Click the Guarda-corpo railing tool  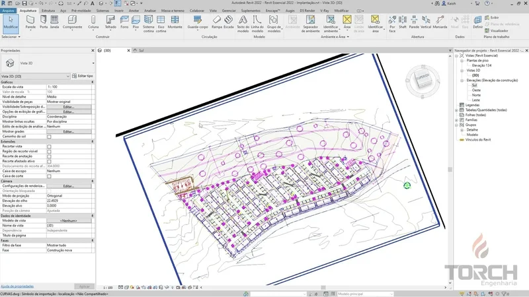[x=197, y=22]
